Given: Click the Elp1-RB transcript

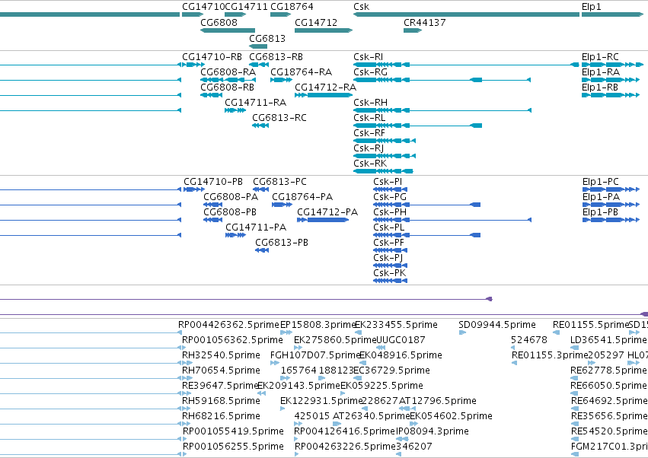Looking at the screenshot, I should click(611, 95).
